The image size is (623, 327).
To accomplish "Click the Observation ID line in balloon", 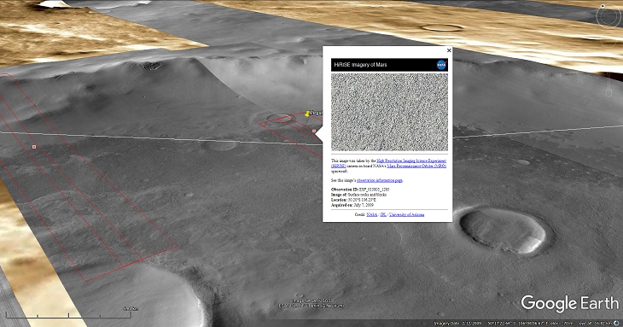I will (360, 190).
